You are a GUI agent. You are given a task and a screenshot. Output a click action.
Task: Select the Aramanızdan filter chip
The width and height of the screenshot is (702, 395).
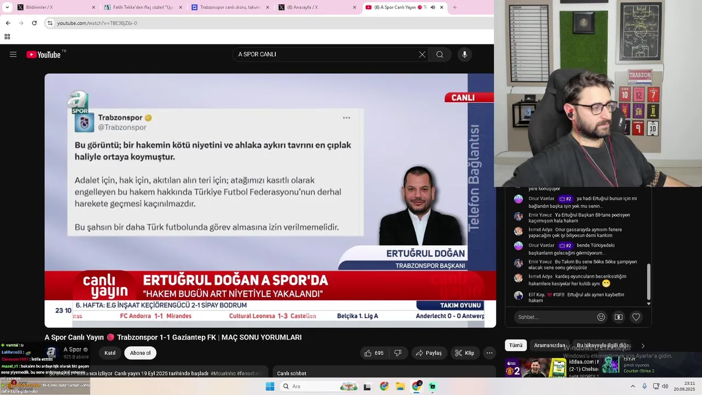(550, 346)
